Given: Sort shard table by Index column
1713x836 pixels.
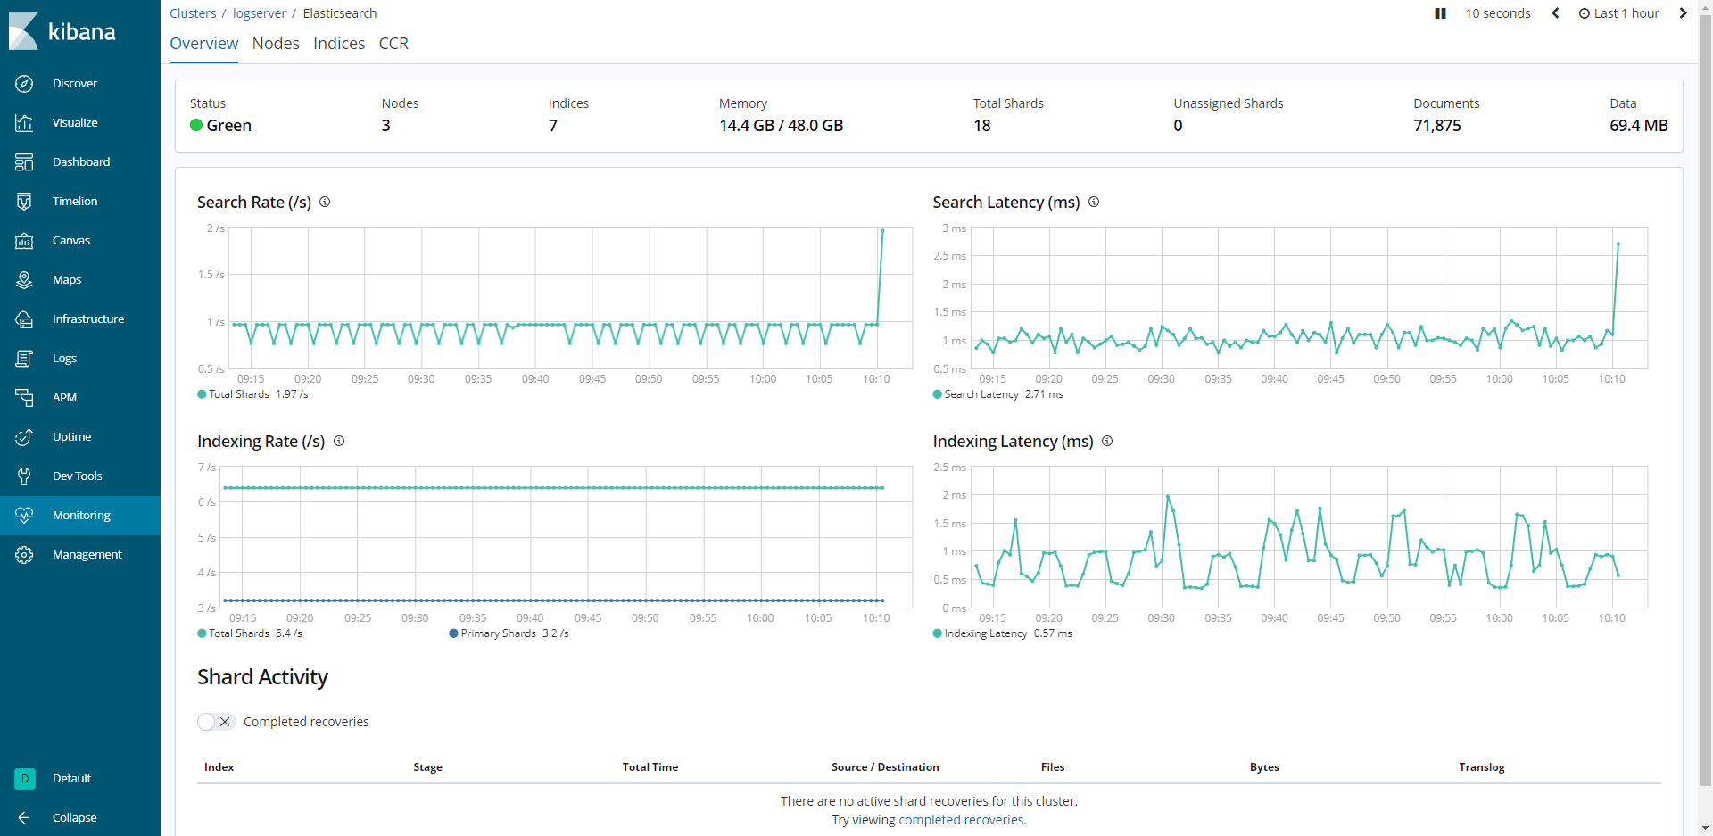Looking at the screenshot, I should coord(219,767).
